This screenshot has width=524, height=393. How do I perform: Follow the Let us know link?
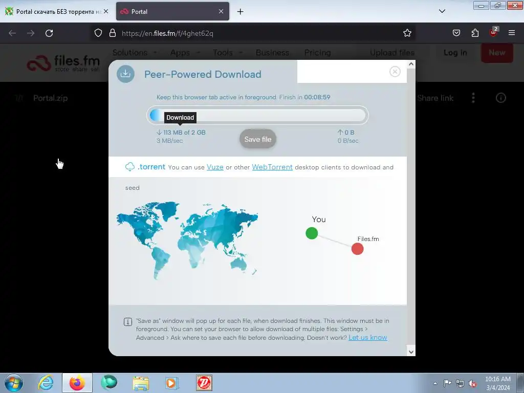pos(367,338)
